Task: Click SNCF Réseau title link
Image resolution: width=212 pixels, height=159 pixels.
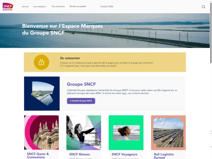Action: coord(79,154)
